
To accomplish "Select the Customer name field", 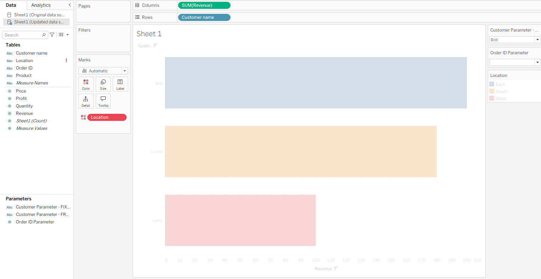I will [32, 53].
